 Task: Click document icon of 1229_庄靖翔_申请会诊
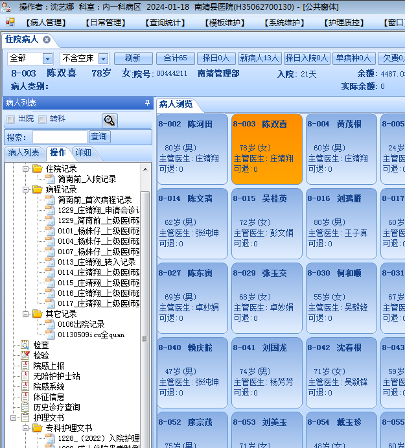50,210
